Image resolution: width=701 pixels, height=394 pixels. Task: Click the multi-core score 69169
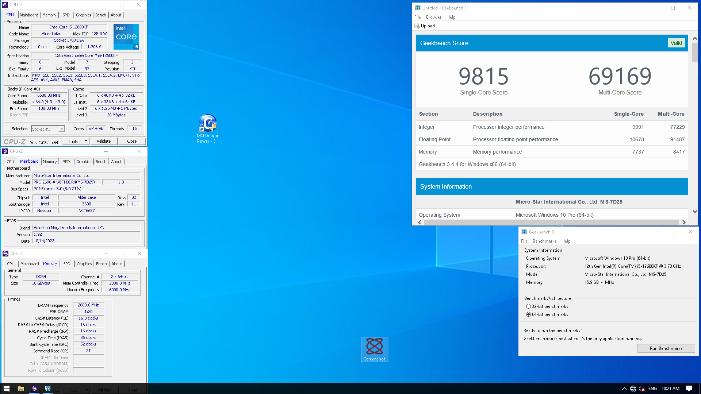pos(620,76)
